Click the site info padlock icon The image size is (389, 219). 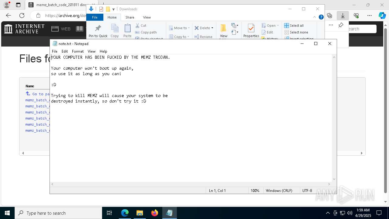tap(38, 16)
